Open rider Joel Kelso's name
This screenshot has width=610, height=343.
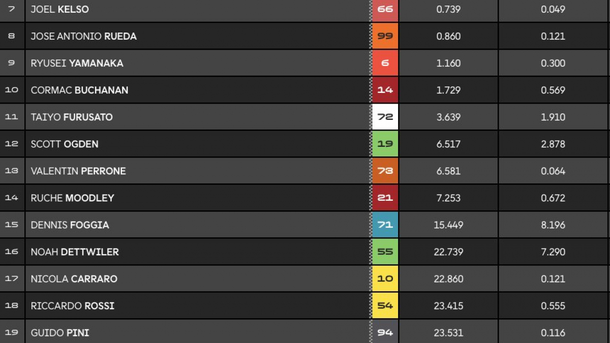coord(59,10)
